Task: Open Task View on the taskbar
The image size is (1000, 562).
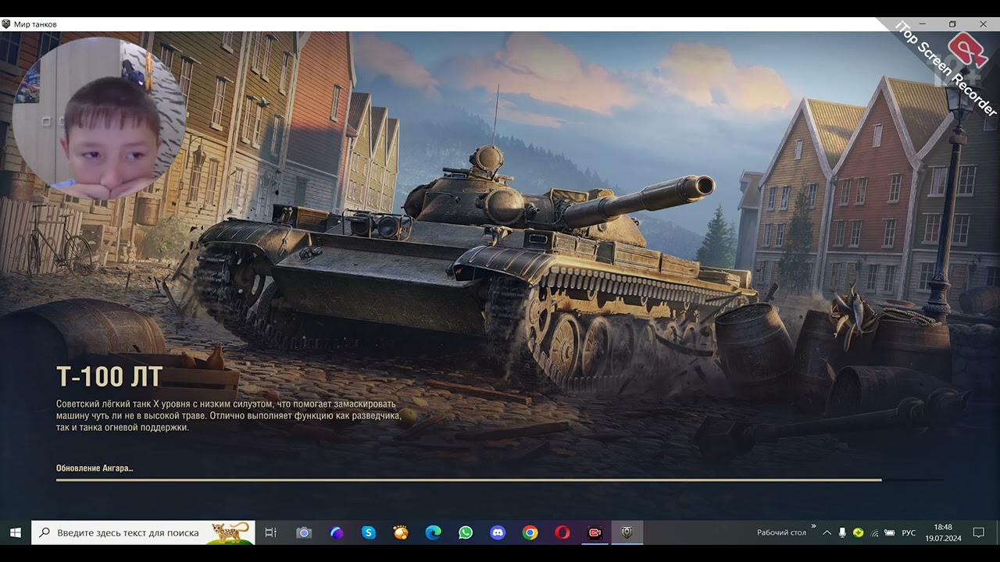Action: 271,532
